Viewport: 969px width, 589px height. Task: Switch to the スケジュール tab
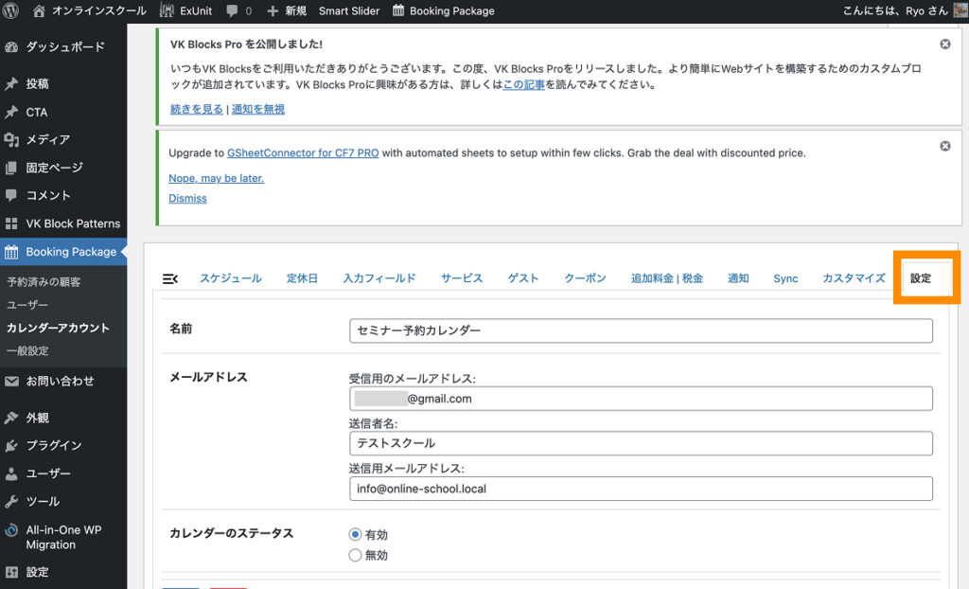230,278
